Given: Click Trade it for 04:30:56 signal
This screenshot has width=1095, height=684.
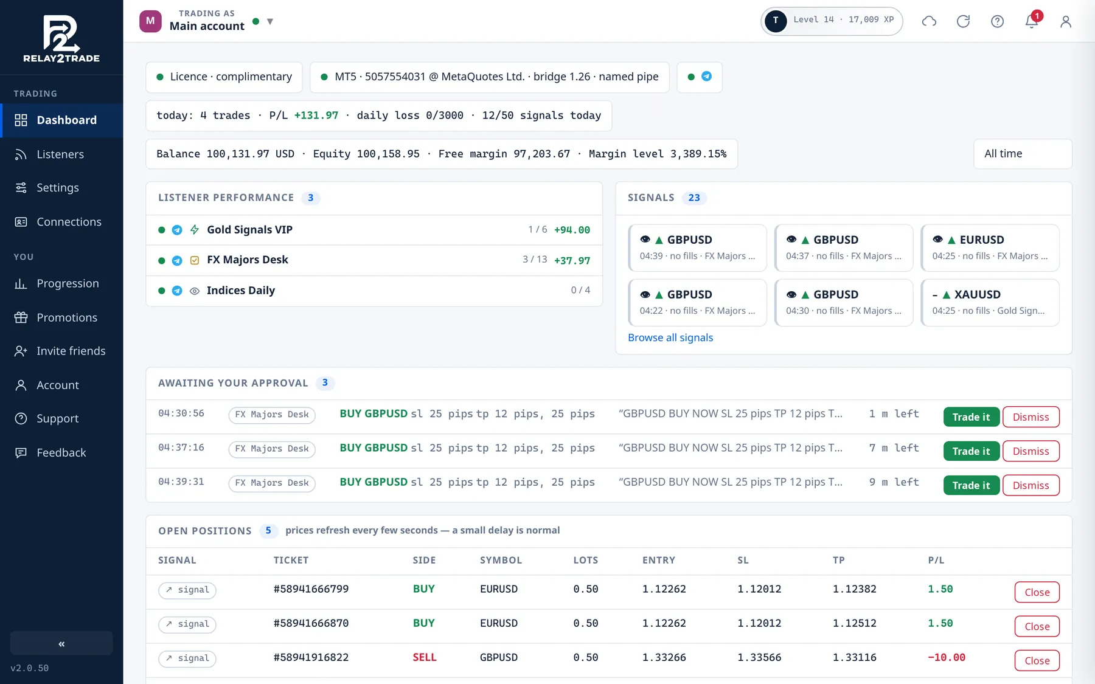Looking at the screenshot, I should pos(971,417).
